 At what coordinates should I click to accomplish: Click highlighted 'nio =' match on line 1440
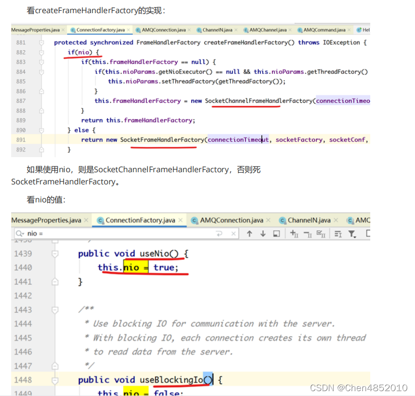coord(136,268)
